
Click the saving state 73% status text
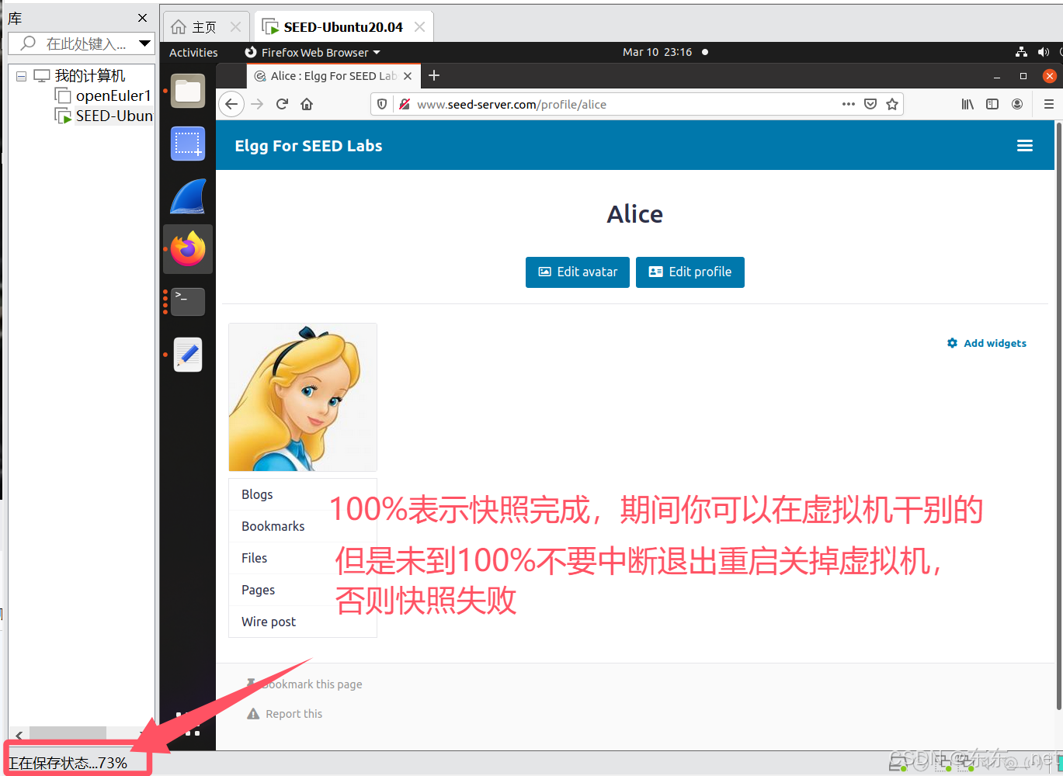click(68, 763)
